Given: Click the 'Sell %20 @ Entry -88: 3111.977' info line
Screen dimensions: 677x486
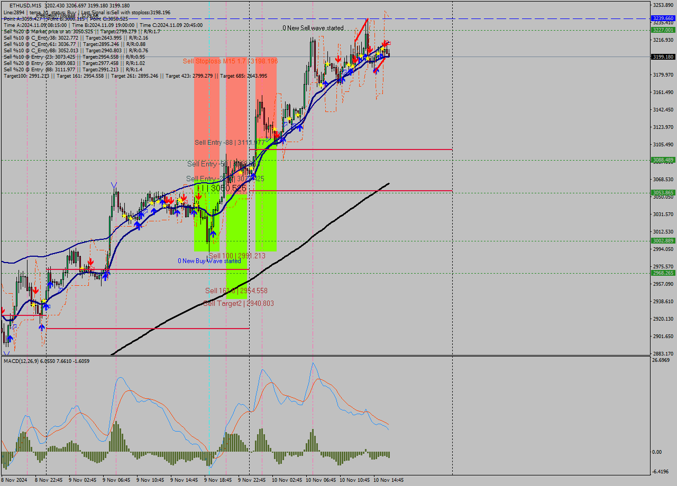Looking at the screenshot, I should click(72, 69).
